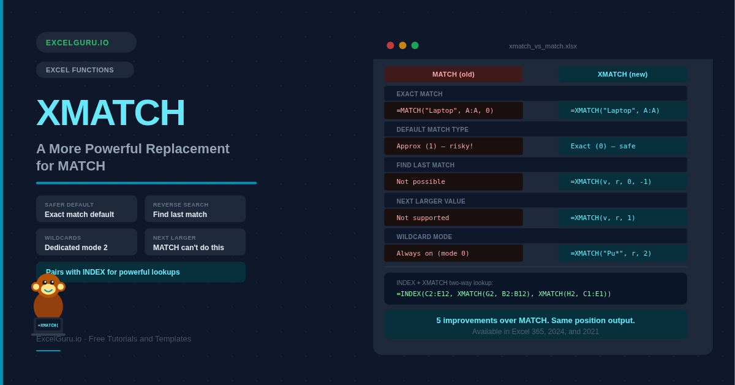The height and width of the screenshot is (385, 735).
Task: Select the XMATCH (new) column header
Action: [x=622, y=74]
